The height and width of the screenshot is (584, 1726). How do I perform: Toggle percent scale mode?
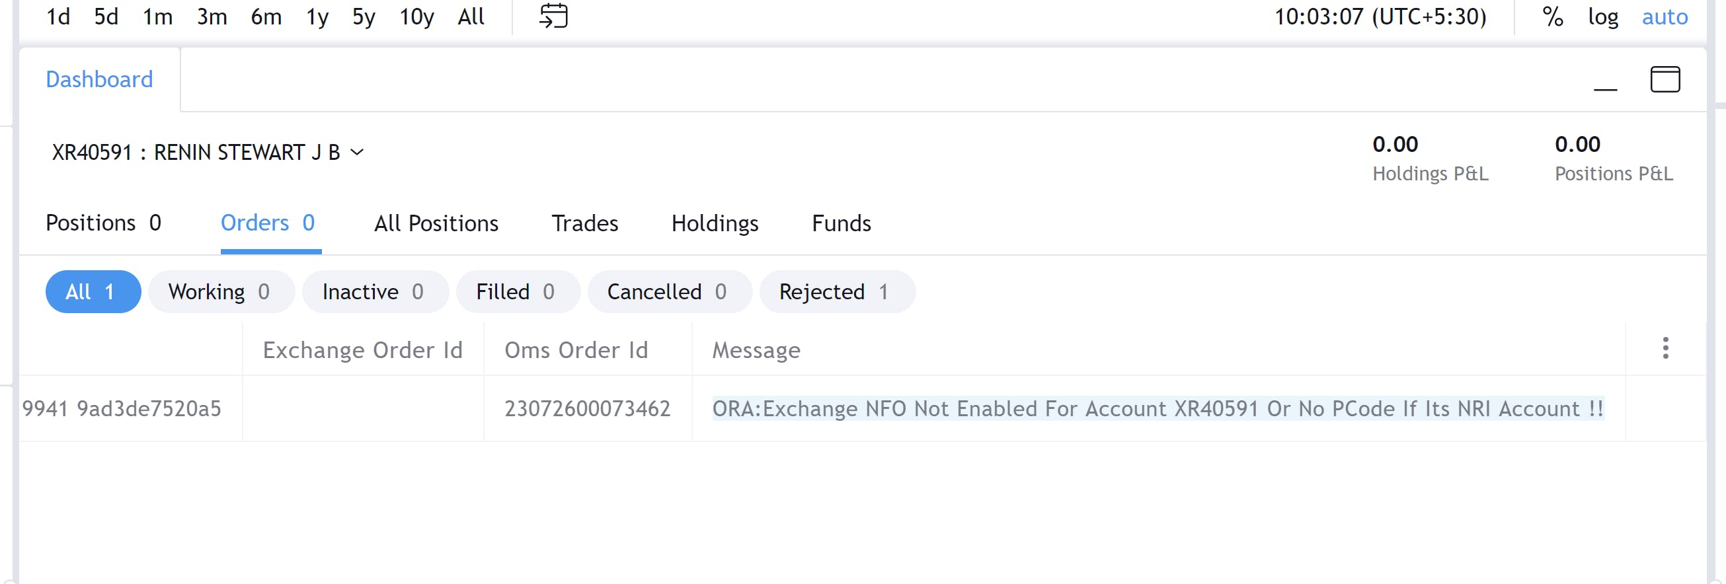coord(1552,17)
